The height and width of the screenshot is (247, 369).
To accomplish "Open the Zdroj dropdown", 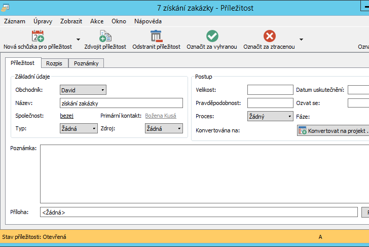I will (x=164, y=129).
